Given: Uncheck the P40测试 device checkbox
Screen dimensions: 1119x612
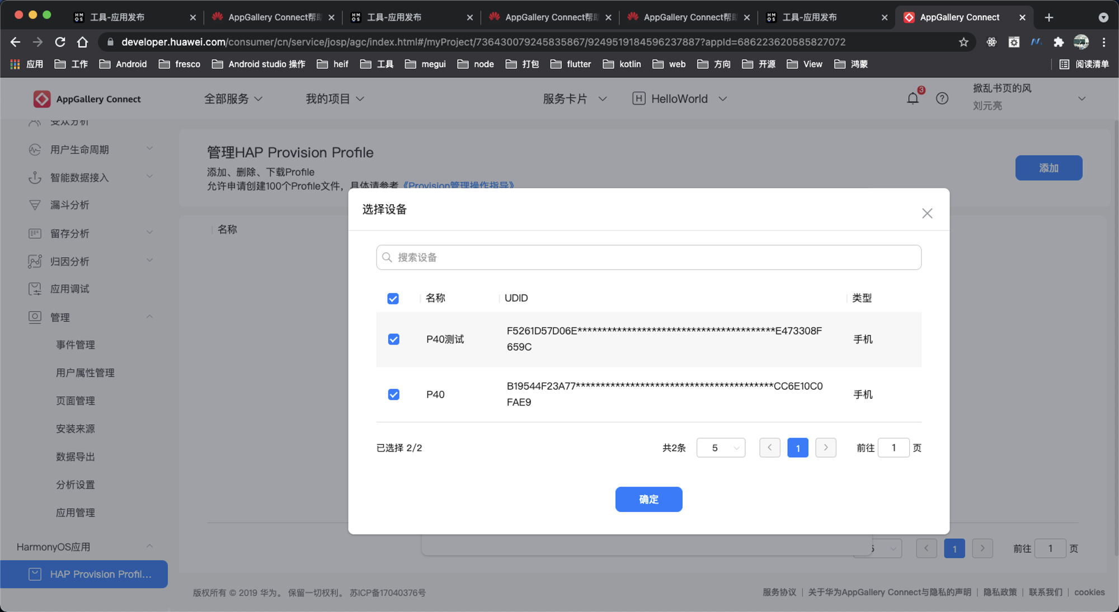Looking at the screenshot, I should point(393,340).
